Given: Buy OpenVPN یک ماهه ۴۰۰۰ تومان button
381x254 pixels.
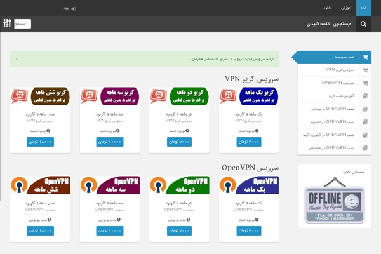Looking at the screenshot, I should click(x=249, y=231).
